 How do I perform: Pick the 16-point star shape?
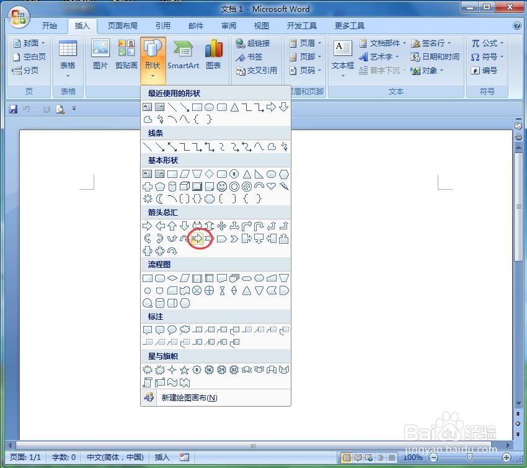[209, 370]
